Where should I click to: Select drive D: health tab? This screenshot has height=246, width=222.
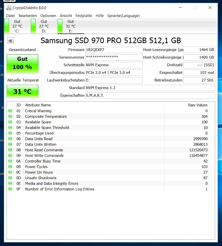click(x=44, y=26)
